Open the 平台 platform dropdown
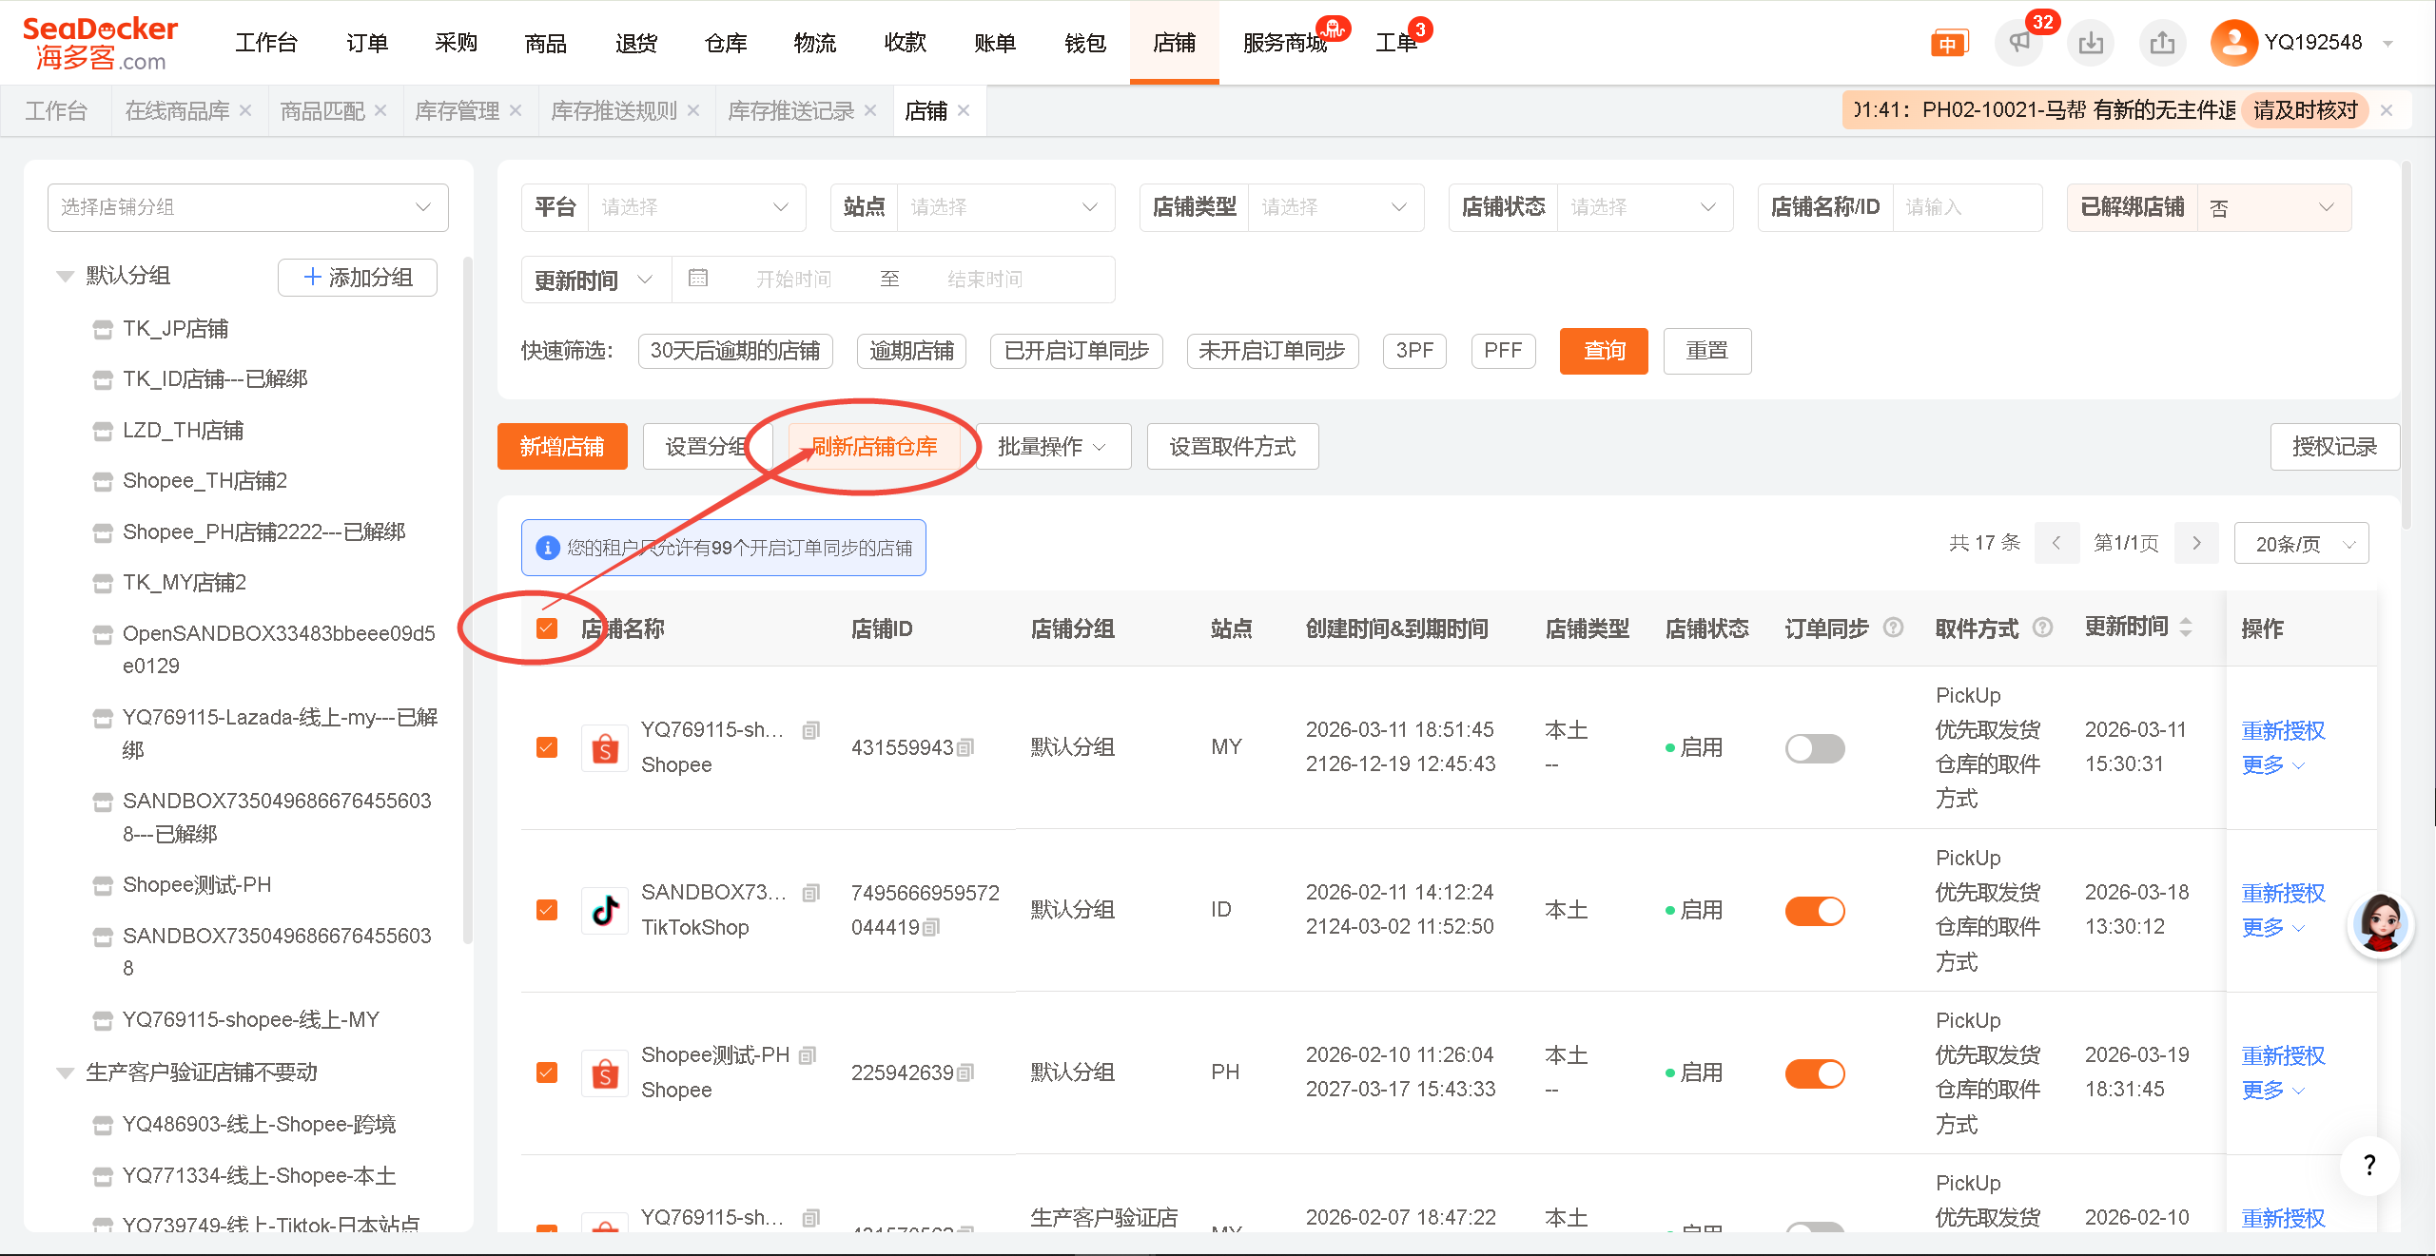This screenshot has width=2436, height=1256. (696, 207)
